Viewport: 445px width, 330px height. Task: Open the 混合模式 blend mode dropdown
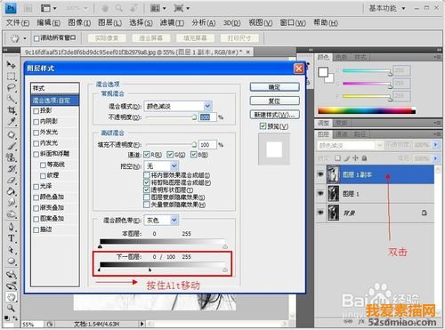pyautogui.click(x=208, y=106)
